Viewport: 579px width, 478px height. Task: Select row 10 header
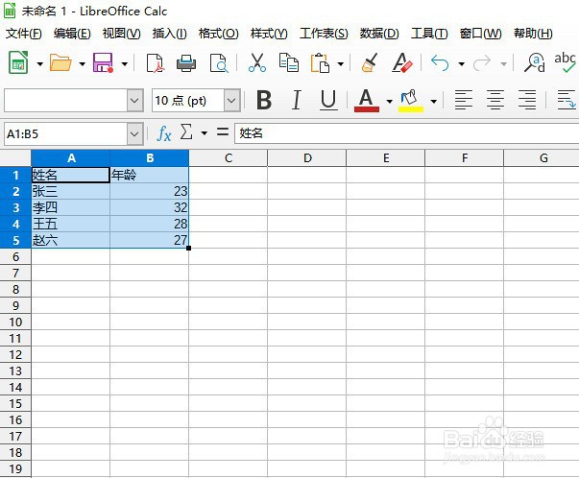[x=15, y=322]
